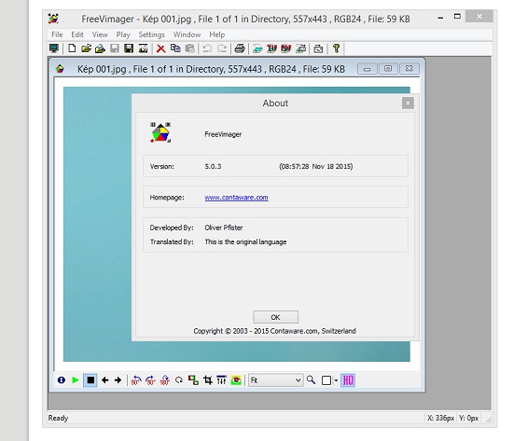513x441 pixels.
Task: Open the Play menu
Action: (x=123, y=34)
